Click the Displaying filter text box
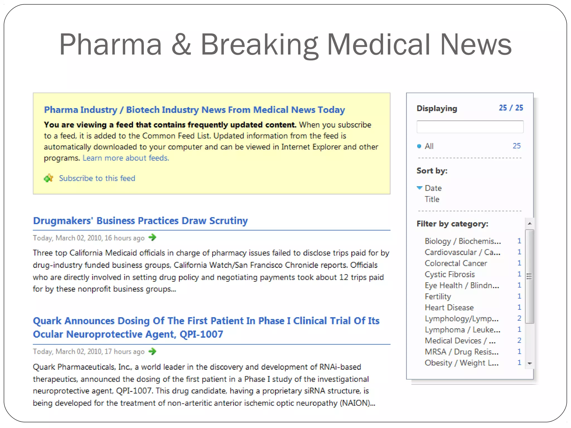571x428 pixels. [470, 127]
